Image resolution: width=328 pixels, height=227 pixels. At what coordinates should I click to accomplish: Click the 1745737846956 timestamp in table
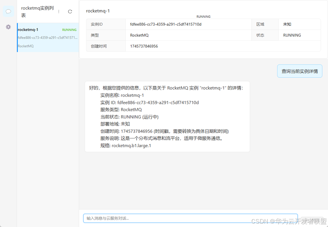point(144,46)
